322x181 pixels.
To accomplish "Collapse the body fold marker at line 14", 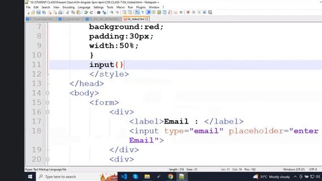I will (x=47, y=93).
